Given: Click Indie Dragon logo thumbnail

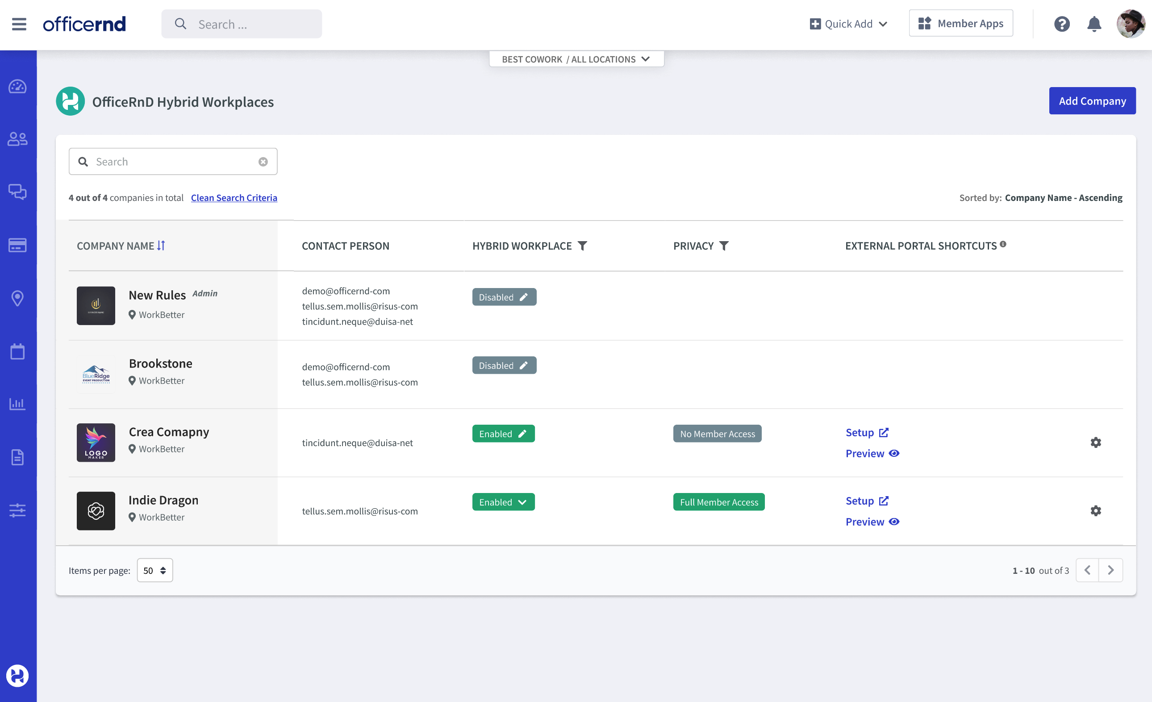Looking at the screenshot, I should tap(96, 511).
